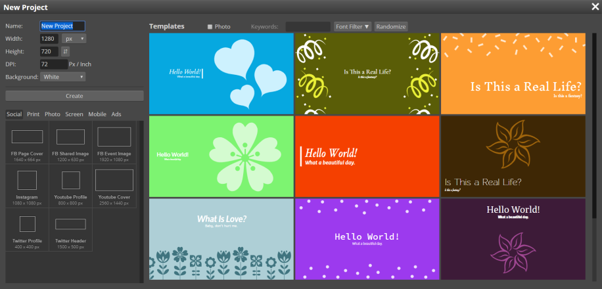Switch to the Print tab

click(33, 114)
